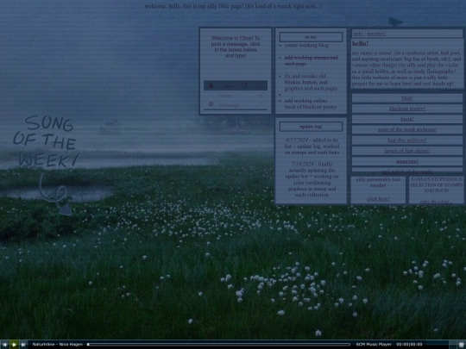Play the track in SCM Music Player
Viewport: 466px width, 349px height.
click(14, 345)
